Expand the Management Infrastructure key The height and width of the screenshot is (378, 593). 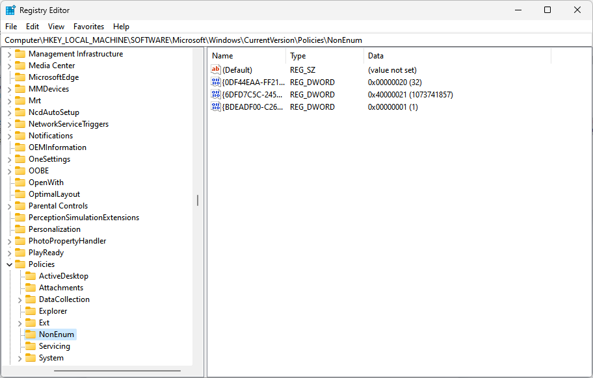coord(10,55)
